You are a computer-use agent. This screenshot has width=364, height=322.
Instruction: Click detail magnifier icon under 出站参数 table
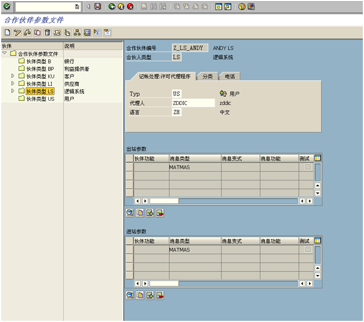pyautogui.click(x=130, y=213)
